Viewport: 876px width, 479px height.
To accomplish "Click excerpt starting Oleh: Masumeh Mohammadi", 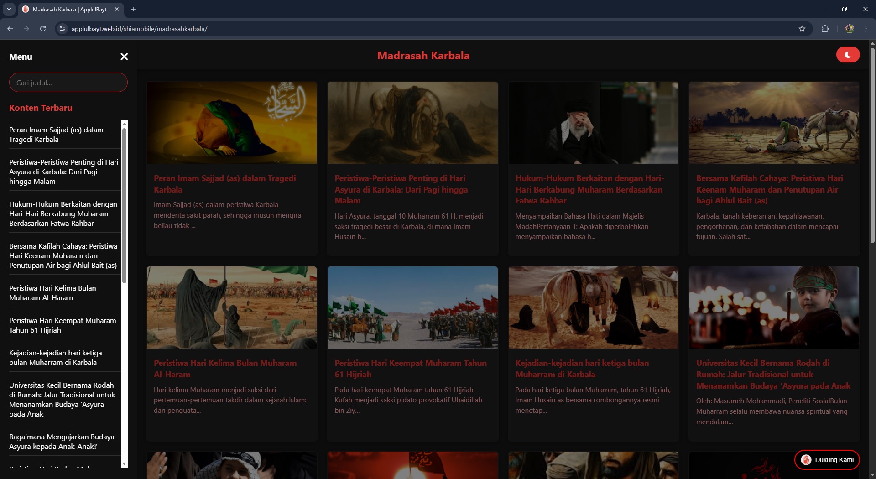I will pos(772,411).
